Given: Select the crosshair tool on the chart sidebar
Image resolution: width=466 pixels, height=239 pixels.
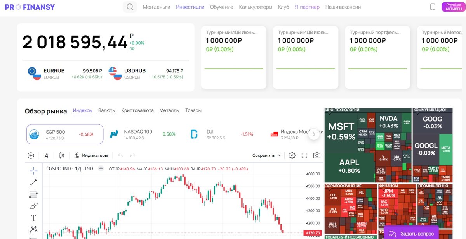Looking at the screenshot, I should pos(33,170).
